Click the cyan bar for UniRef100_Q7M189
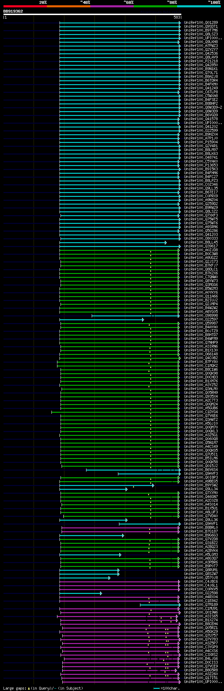Screen dimensions: 224x691 (161, 604)
